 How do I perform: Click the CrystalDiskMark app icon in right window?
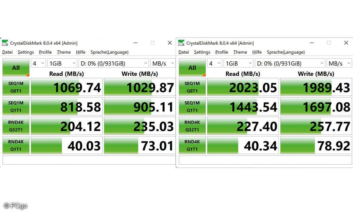tap(181, 43)
